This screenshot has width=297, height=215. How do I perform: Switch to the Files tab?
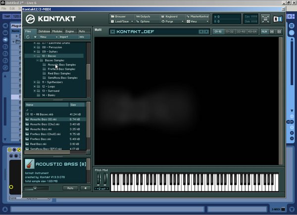30,31
